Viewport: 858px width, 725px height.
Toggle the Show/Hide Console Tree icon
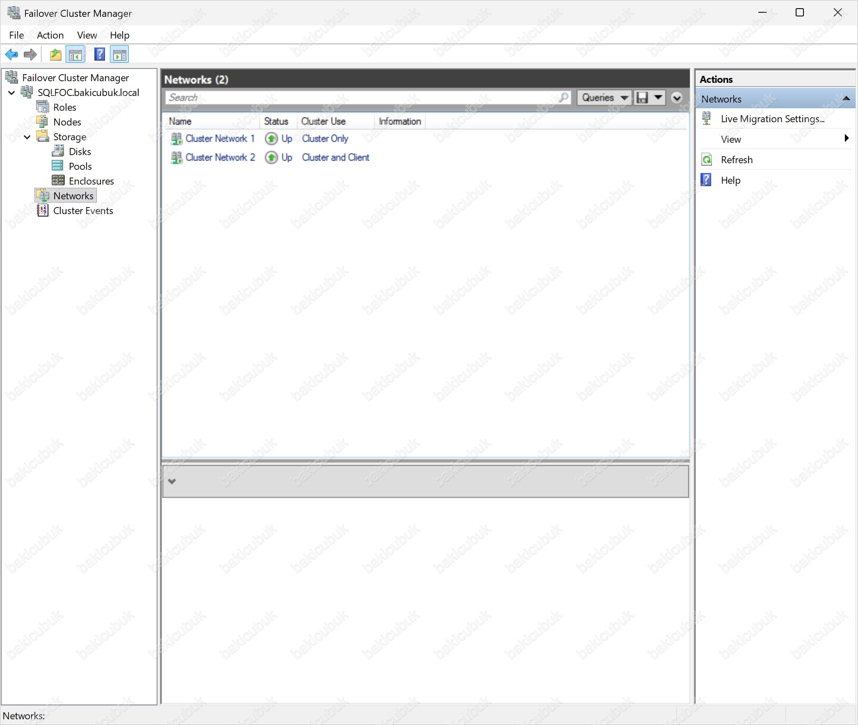(x=75, y=54)
